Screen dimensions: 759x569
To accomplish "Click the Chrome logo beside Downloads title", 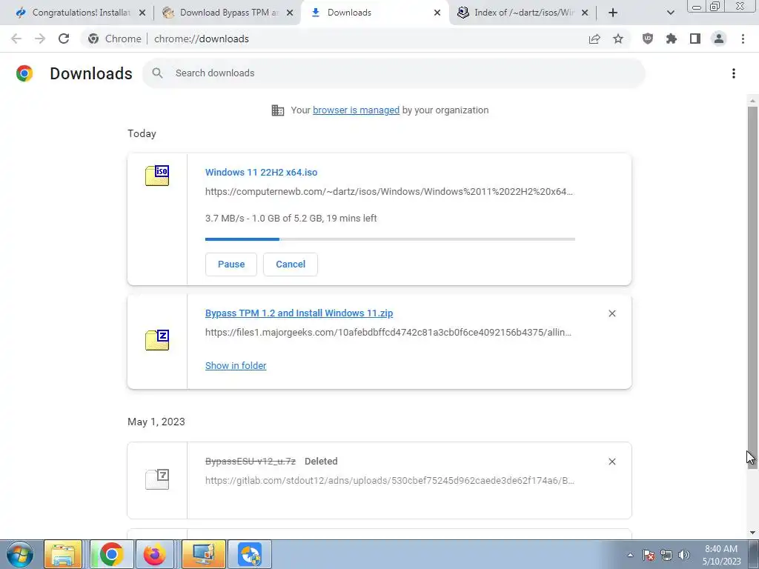I will (x=24, y=73).
